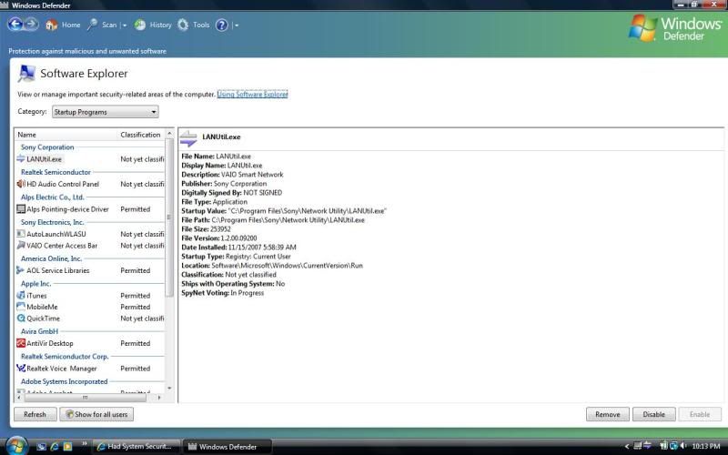Select AntiVir Desktop in the list
The image size is (728, 455).
(x=49, y=343)
